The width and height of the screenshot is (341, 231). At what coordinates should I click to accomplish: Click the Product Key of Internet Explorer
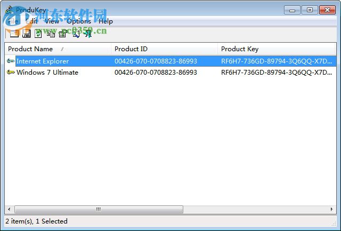277,61
